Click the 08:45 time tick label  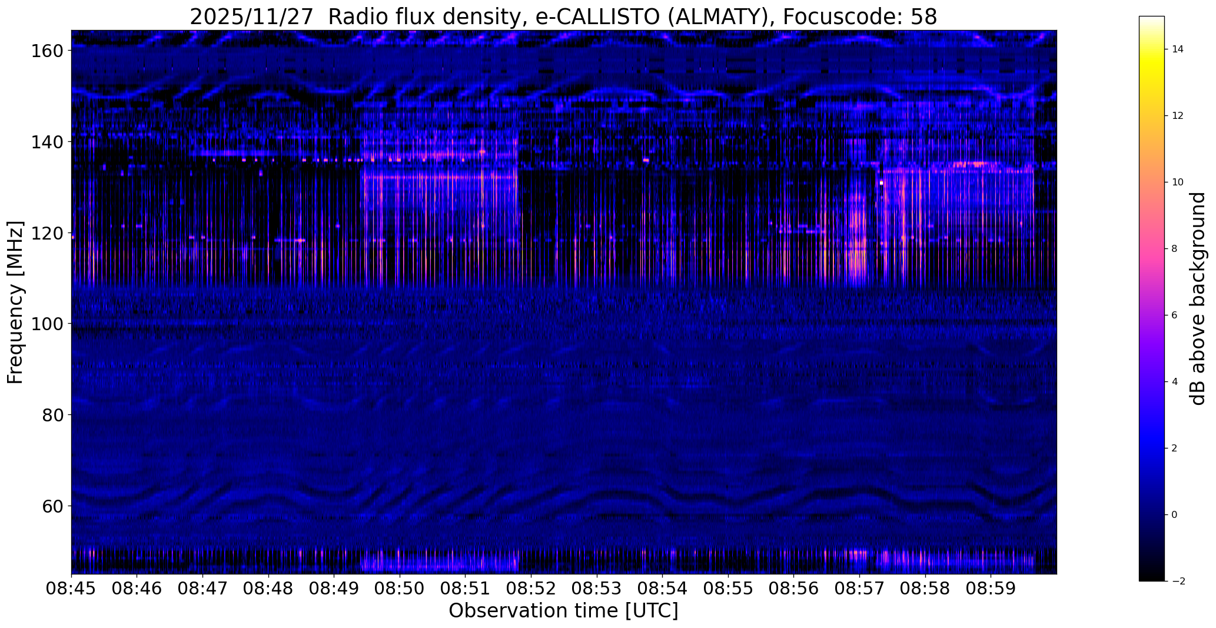tap(71, 589)
